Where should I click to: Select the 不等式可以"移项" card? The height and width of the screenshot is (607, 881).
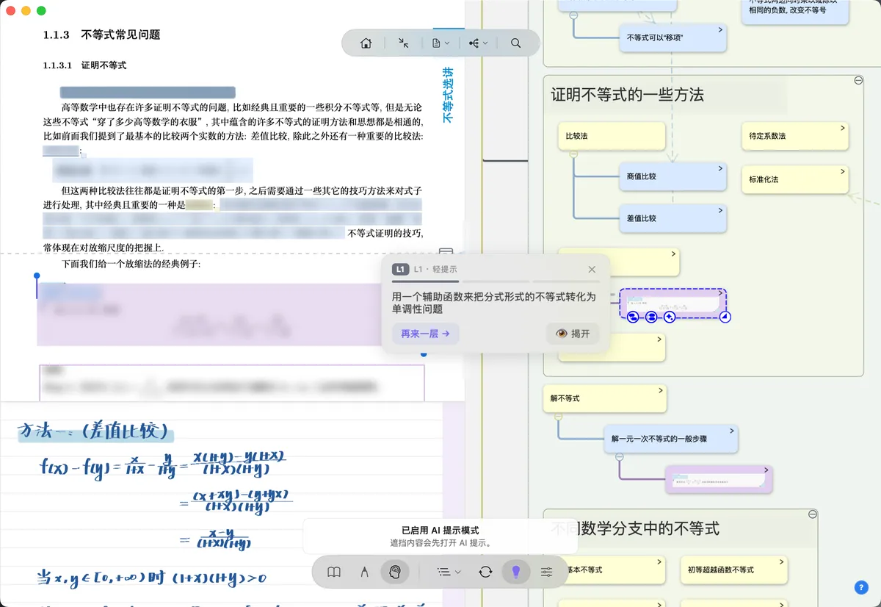tap(672, 37)
